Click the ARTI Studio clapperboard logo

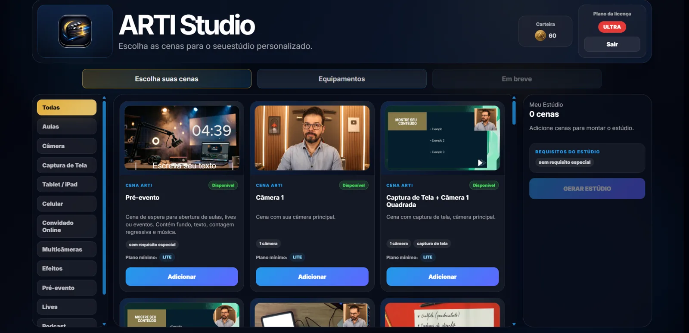[75, 31]
